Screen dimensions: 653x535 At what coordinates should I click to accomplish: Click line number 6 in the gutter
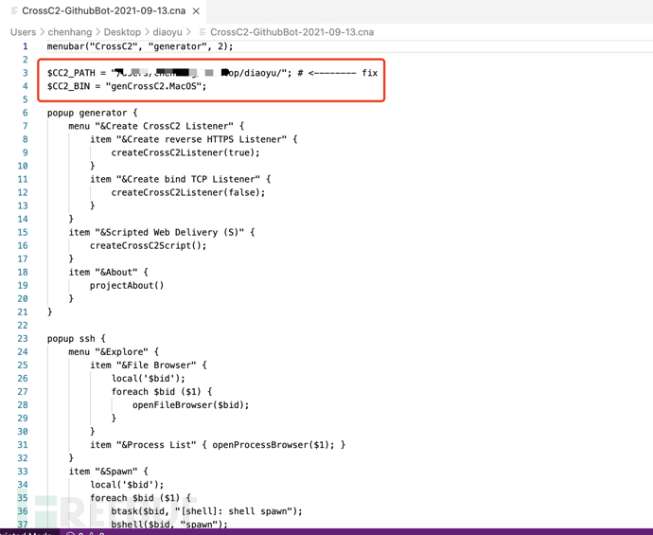[26, 113]
